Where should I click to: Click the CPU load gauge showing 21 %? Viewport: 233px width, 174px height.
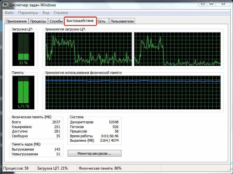click(x=23, y=49)
